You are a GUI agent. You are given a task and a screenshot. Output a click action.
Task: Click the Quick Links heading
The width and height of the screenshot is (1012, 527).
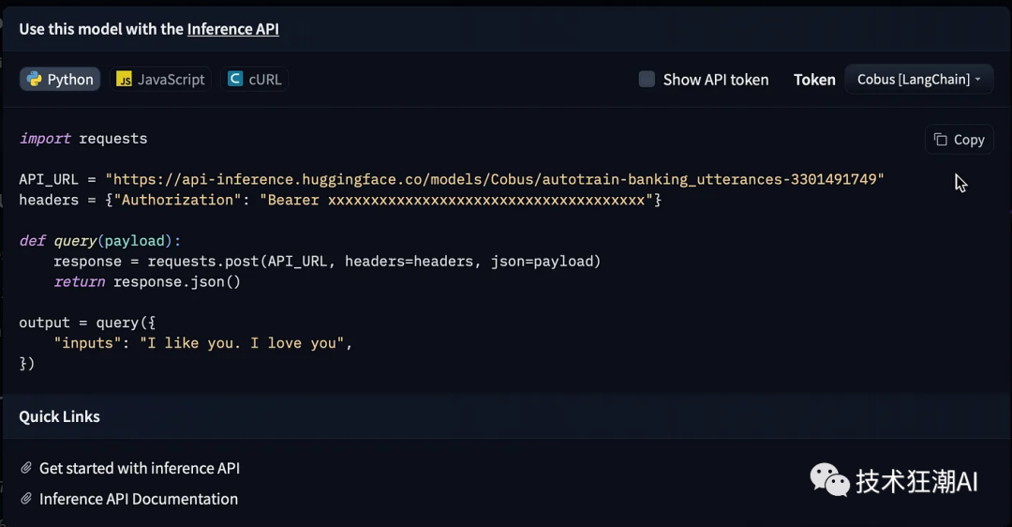point(59,416)
